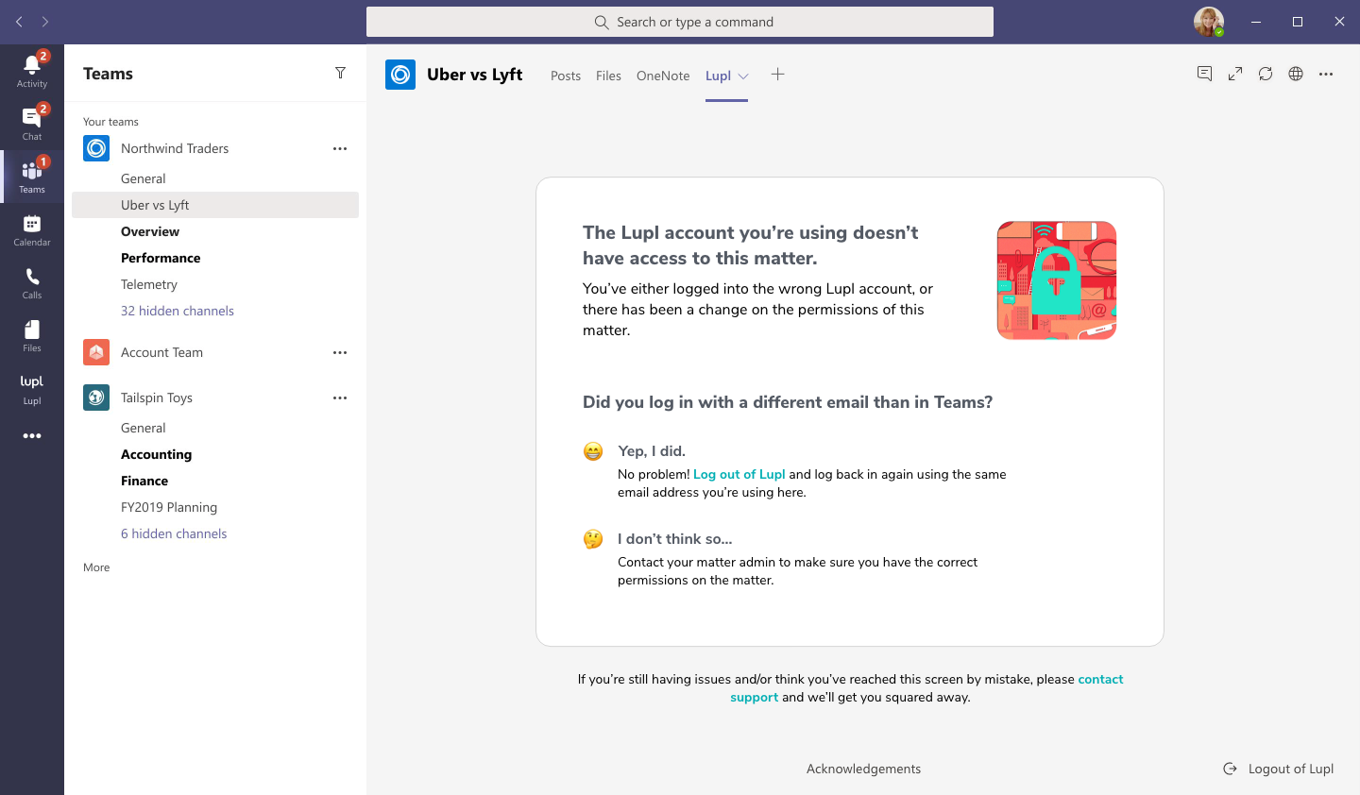Screen dimensions: 1360x795
Task: Click Log out of Lupl link
Action: tap(739, 474)
